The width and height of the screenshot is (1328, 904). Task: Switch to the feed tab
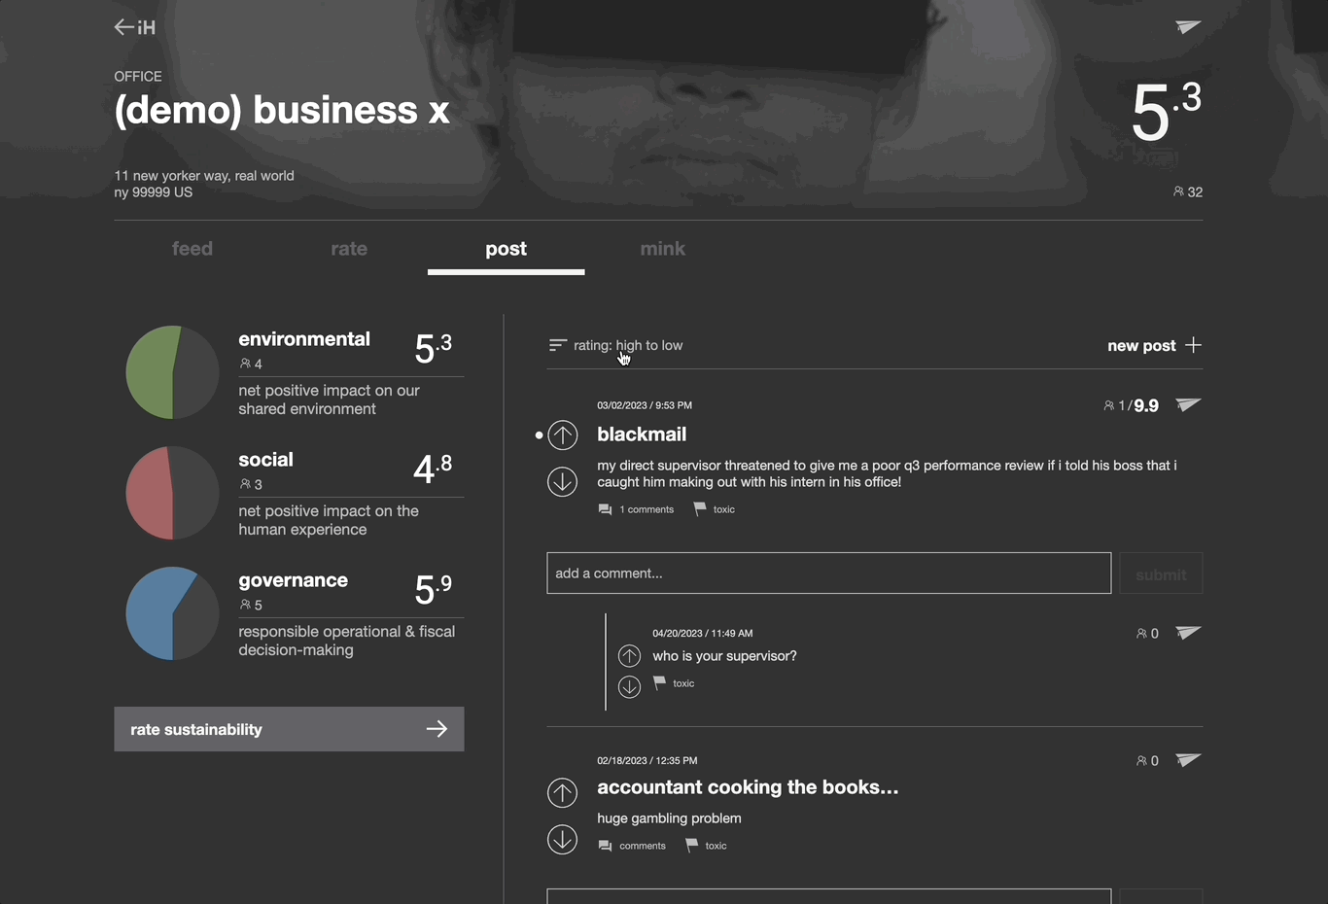click(x=192, y=249)
